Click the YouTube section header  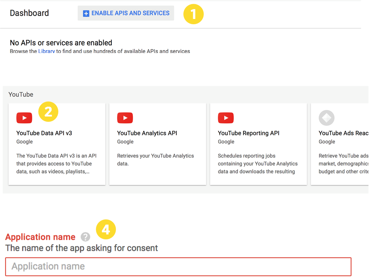[20, 94]
